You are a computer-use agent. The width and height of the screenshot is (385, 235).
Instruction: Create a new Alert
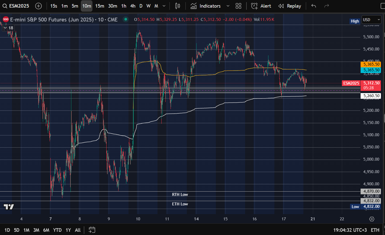[261, 6]
